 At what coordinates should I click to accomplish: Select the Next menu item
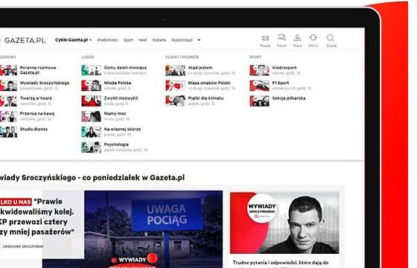(143, 40)
